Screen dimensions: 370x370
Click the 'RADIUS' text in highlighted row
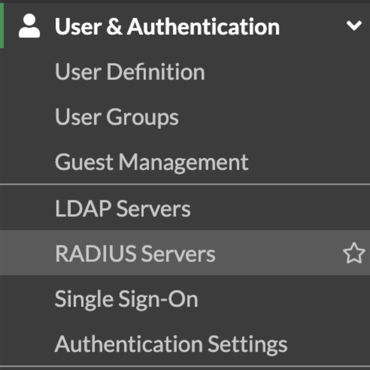point(94,254)
